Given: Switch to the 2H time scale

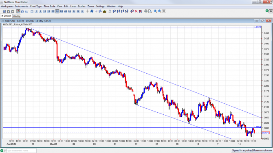Looking at the screenshot, I should click(x=61, y=11).
